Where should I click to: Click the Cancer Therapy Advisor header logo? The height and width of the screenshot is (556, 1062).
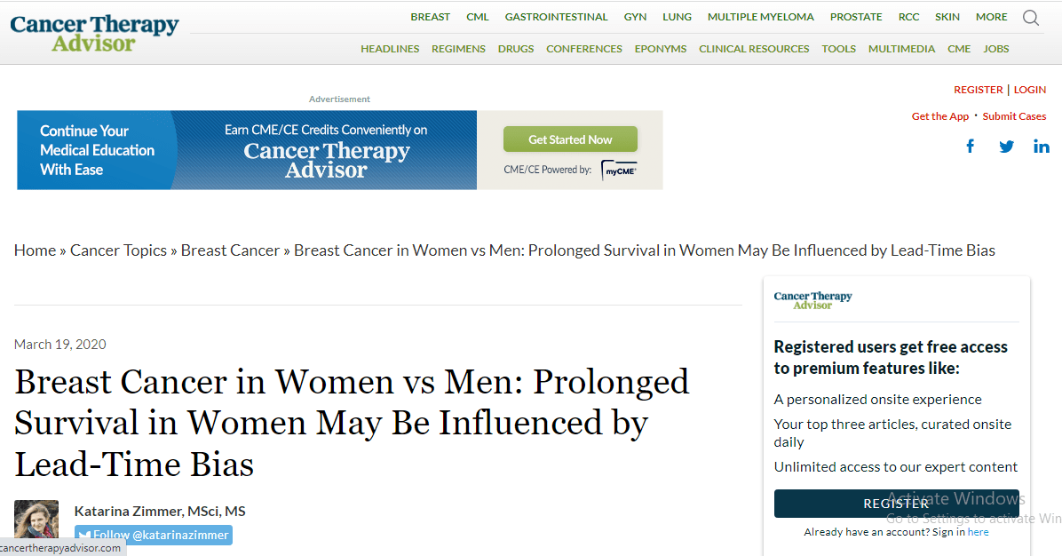pyautogui.click(x=94, y=32)
